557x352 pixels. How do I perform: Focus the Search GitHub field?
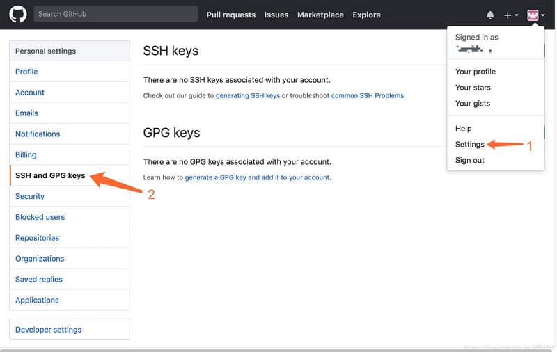coord(116,14)
